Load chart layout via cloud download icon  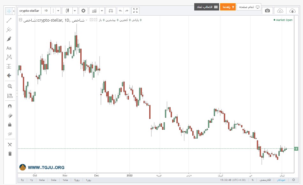280,11
